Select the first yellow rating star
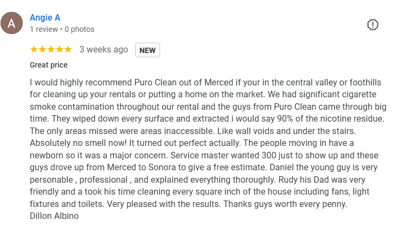398x227 pixels. 34,49
